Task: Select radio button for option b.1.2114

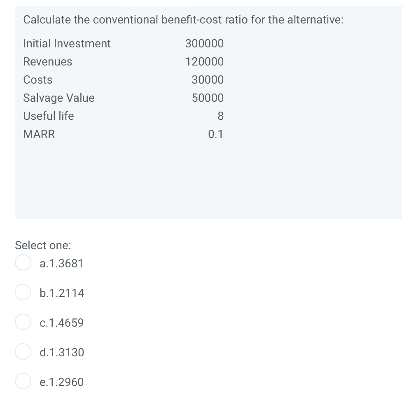Action: 23,292
